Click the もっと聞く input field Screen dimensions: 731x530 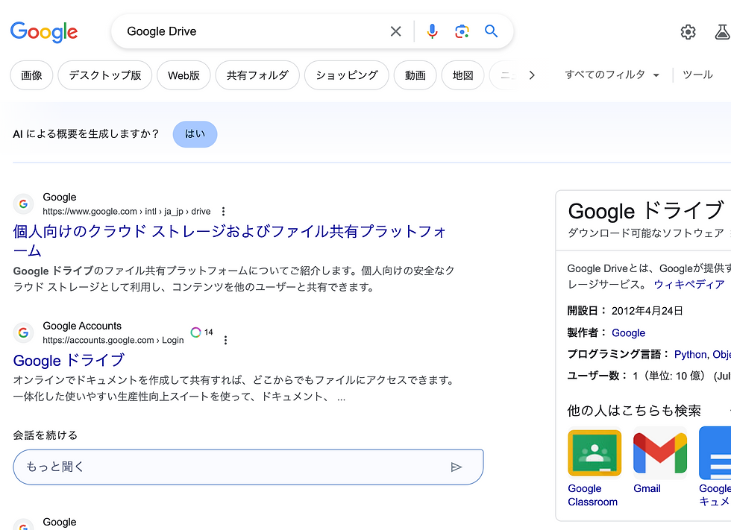(x=248, y=467)
